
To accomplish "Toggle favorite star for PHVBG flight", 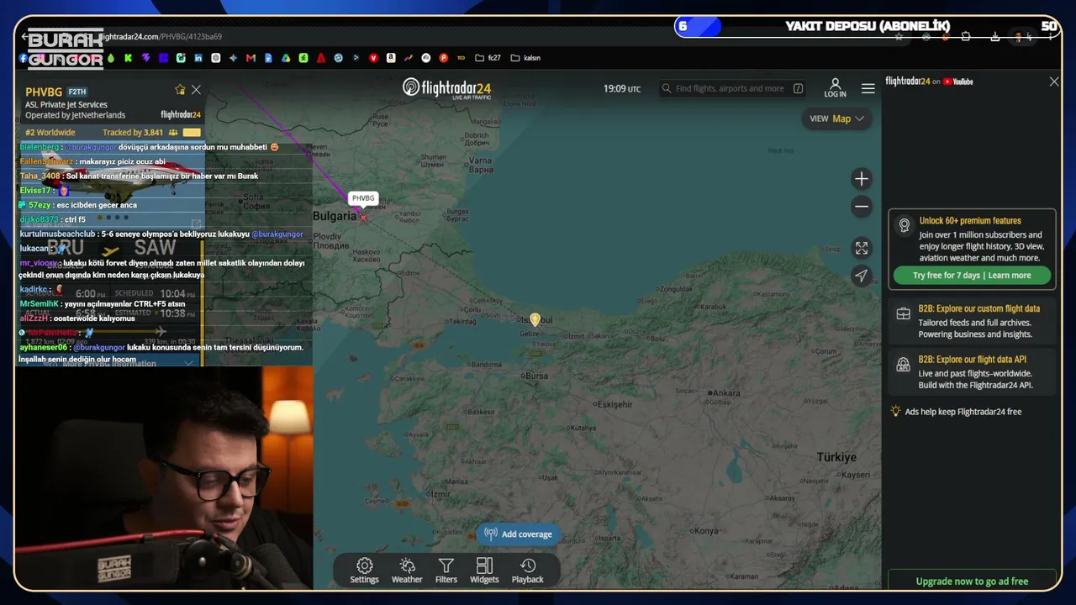I will (180, 90).
